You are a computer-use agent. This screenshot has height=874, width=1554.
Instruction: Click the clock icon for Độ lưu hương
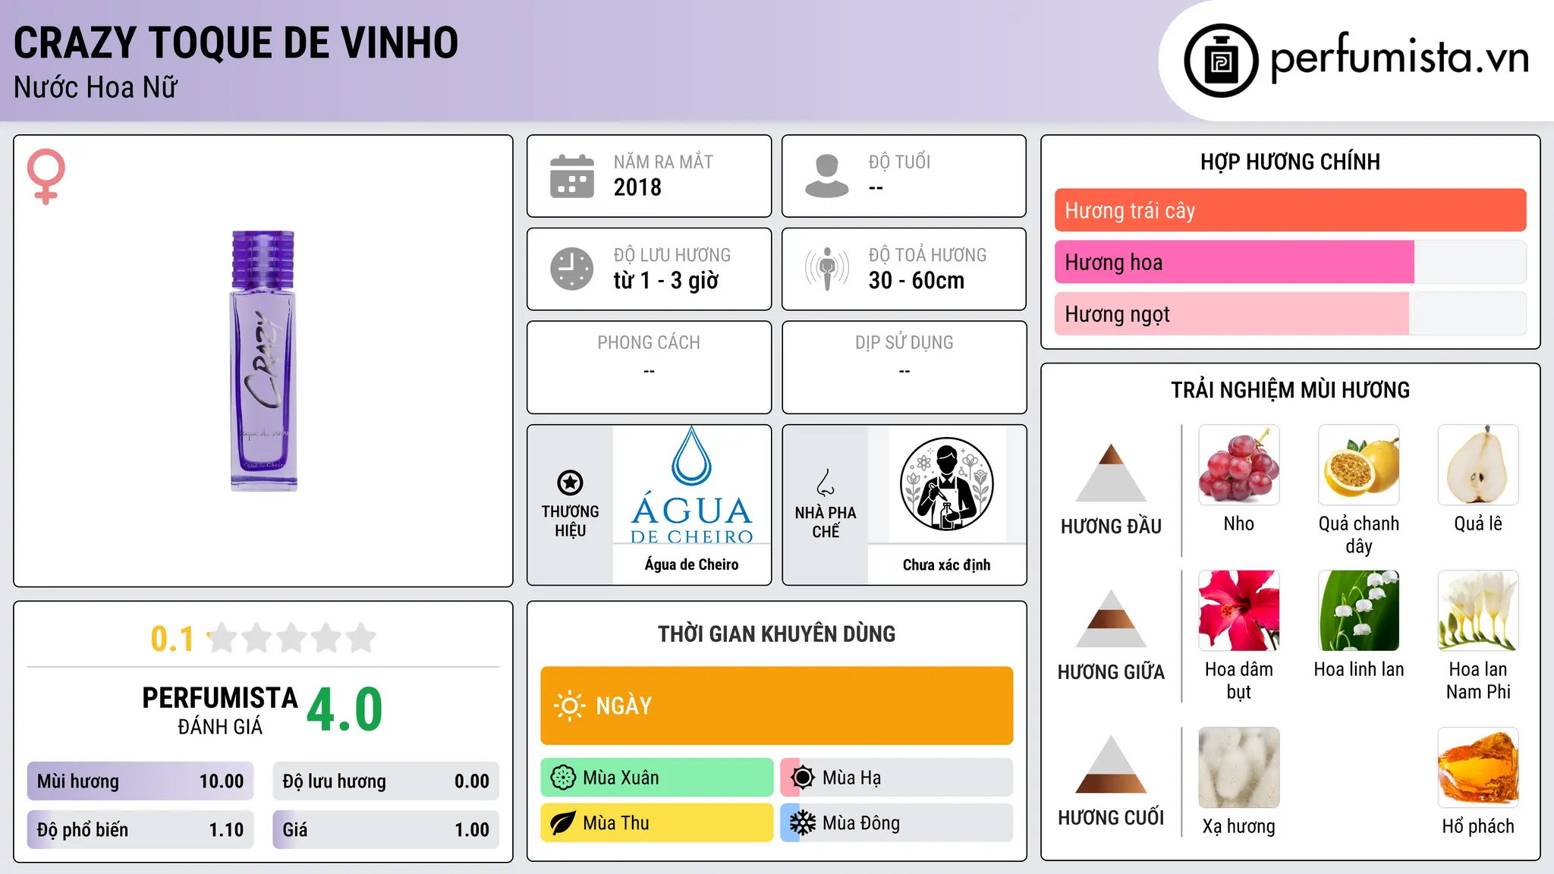572,269
